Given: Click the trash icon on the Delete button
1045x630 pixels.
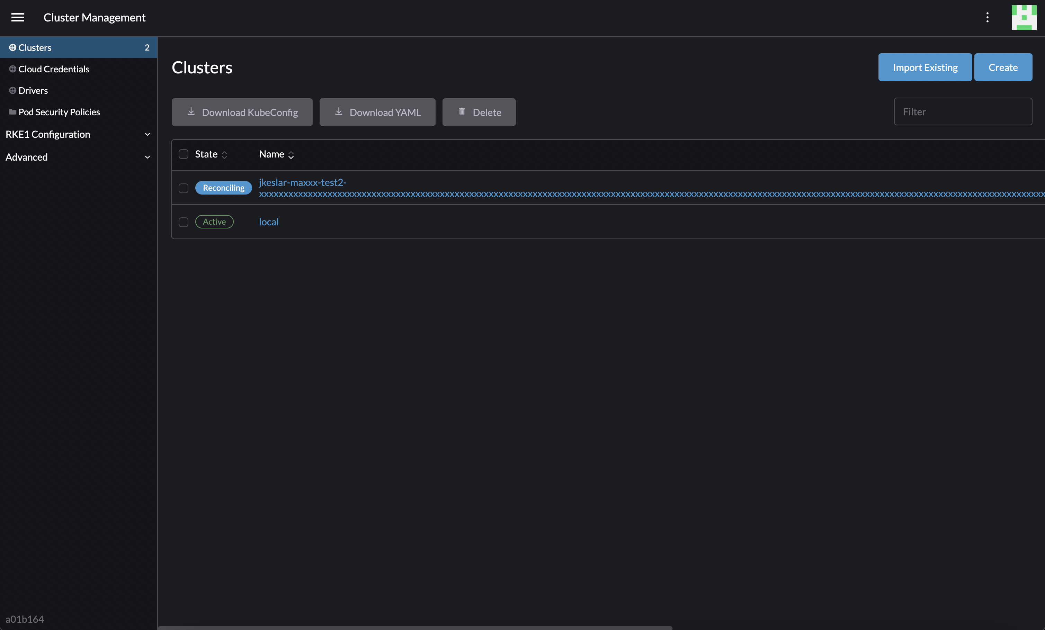Looking at the screenshot, I should (x=462, y=111).
